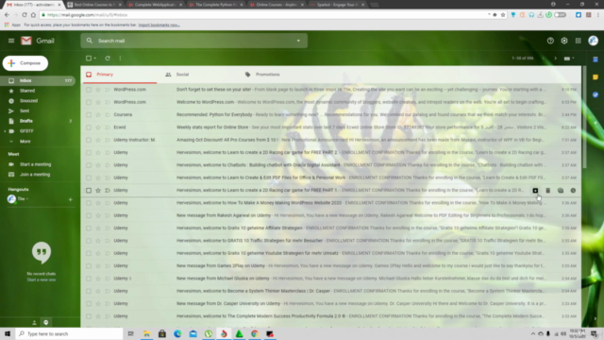
Task: Expand the GFDTF label arrow
Action: click(5, 131)
